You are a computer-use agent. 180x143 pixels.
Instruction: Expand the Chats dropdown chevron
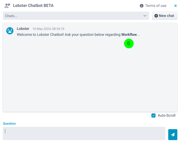coord(145,16)
